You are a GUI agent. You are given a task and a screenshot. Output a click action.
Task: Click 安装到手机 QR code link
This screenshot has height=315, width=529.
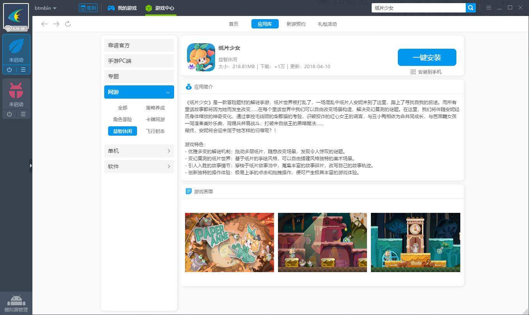[x=426, y=72]
